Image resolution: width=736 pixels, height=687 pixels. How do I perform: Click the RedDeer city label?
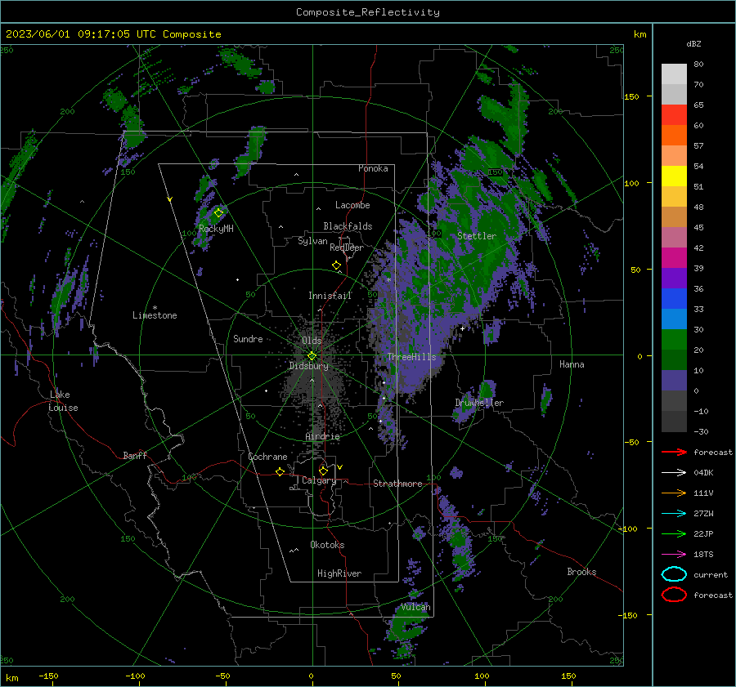point(347,248)
